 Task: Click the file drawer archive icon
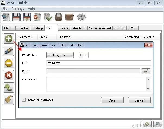coord(59,17)
